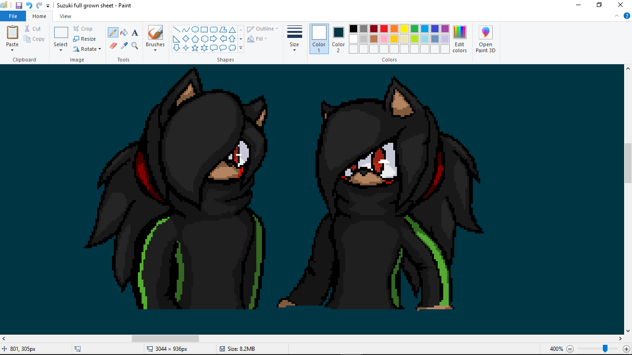Select the Magnifier tool
Screen dimensions: 632x355
coord(135,45)
